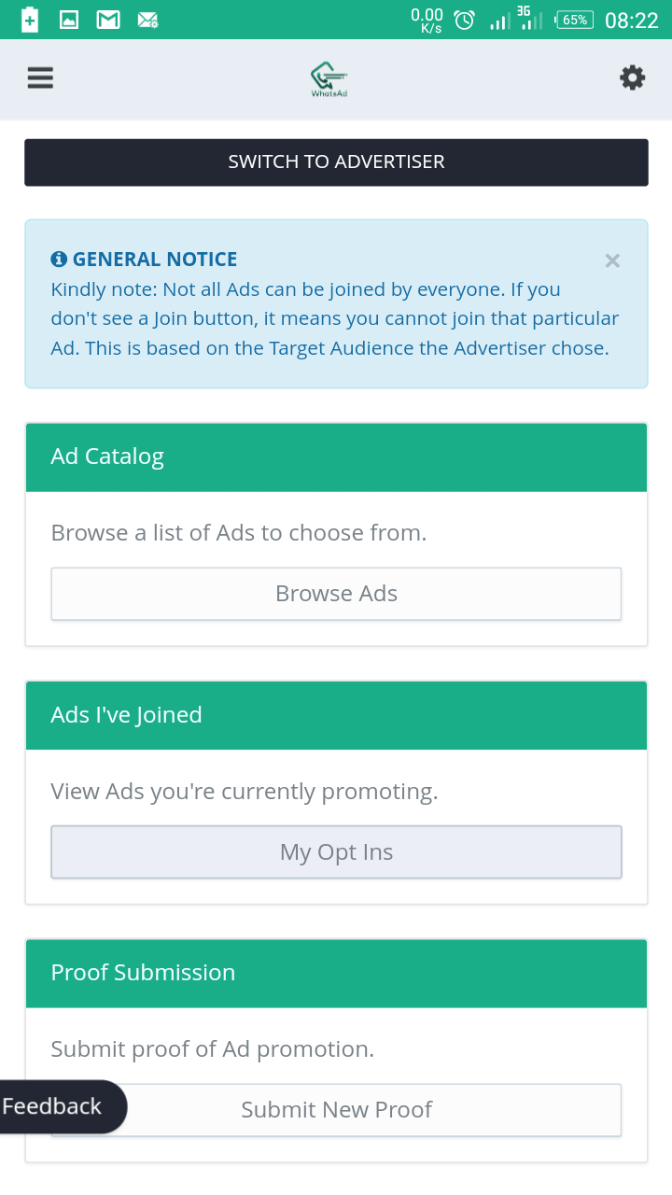The image size is (672, 1195).
Task: Tap the battery saver status icon
Action: (30, 20)
